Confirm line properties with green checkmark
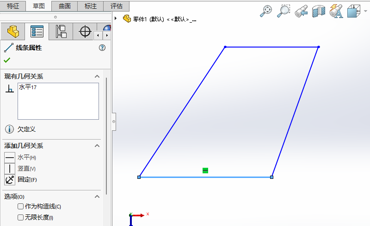The image size is (370, 226). tap(7, 60)
